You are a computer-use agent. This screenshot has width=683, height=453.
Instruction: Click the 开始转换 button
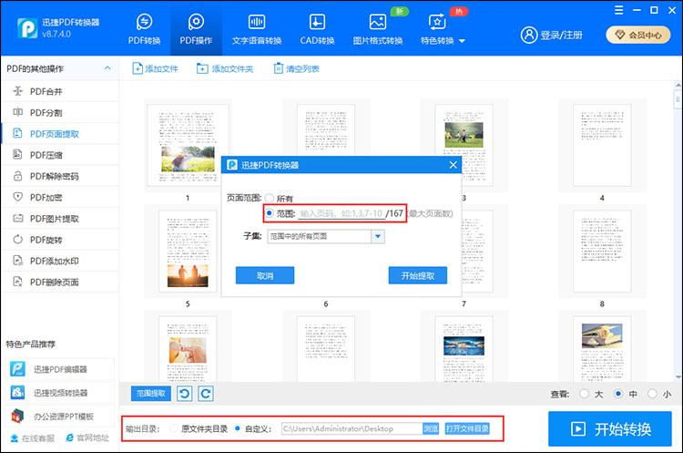[x=610, y=429]
